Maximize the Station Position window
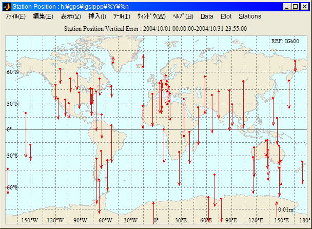This screenshot has width=312, height=229. (x=295, y=7)
